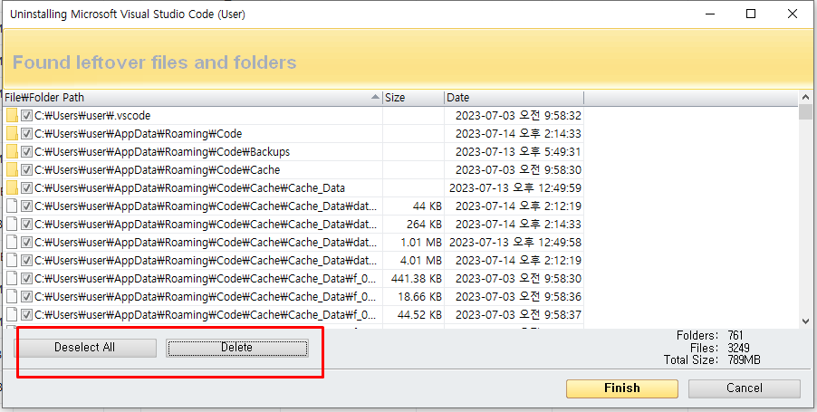Screen dimensions: 817x412
Task: Click file icon of the 44.52 KB row
Action: tap(12, 314)
